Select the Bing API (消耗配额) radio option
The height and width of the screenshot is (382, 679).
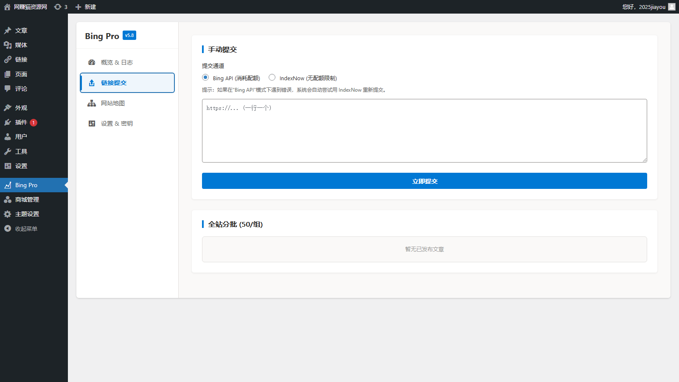click(x=205, y=77)
